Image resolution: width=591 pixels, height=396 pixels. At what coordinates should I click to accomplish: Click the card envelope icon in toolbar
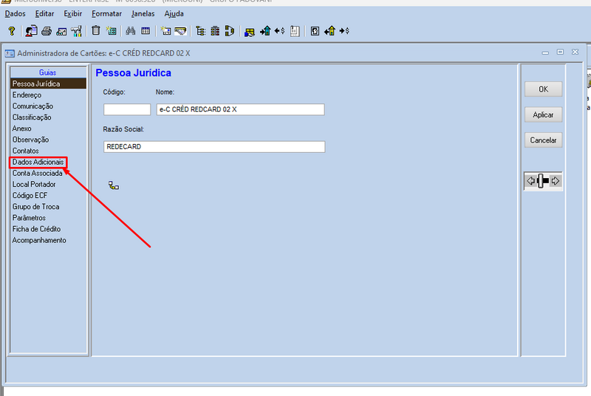pos(180,31)
